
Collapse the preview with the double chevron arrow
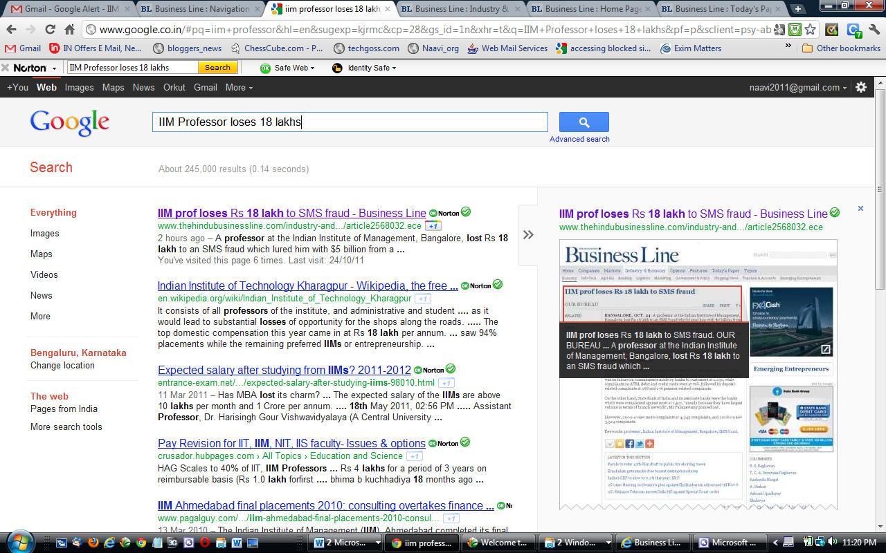[x=528, y=235]
